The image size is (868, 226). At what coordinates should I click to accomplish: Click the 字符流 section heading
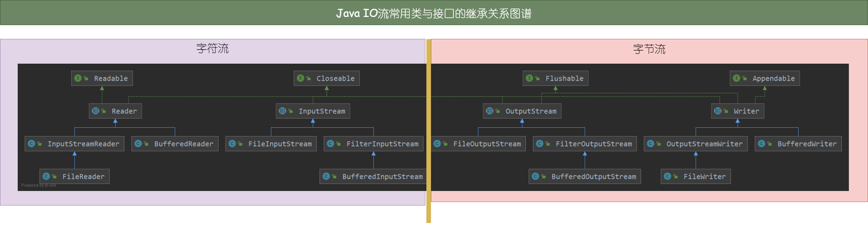212,48
